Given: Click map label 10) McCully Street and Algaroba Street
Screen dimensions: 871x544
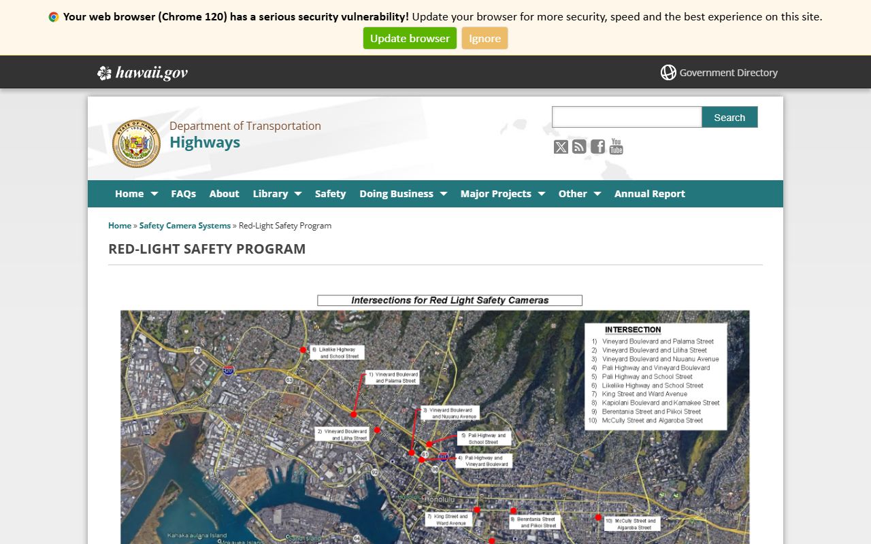Looking at the screenshot, I should tap(631, 524).
